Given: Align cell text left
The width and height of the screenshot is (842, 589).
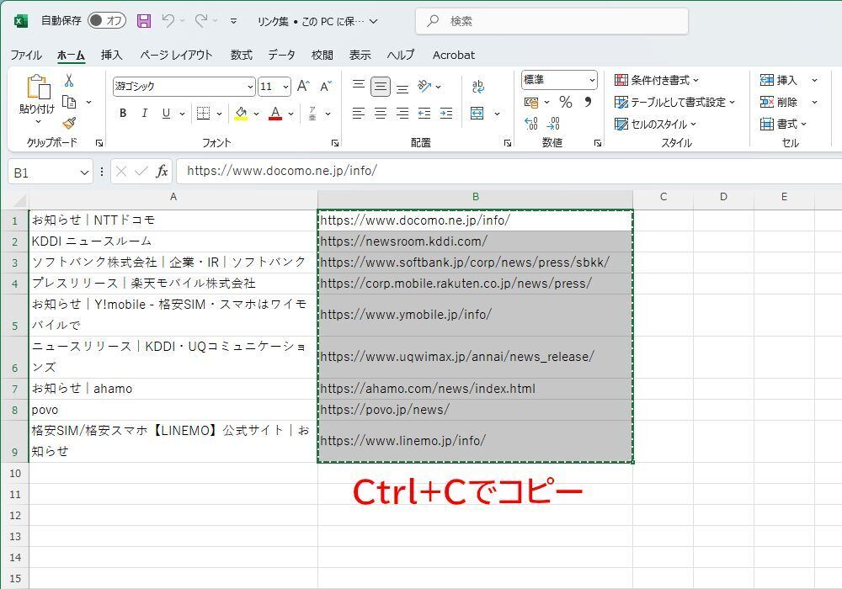Looking at the screenshot, I should [x=358, y=114].
